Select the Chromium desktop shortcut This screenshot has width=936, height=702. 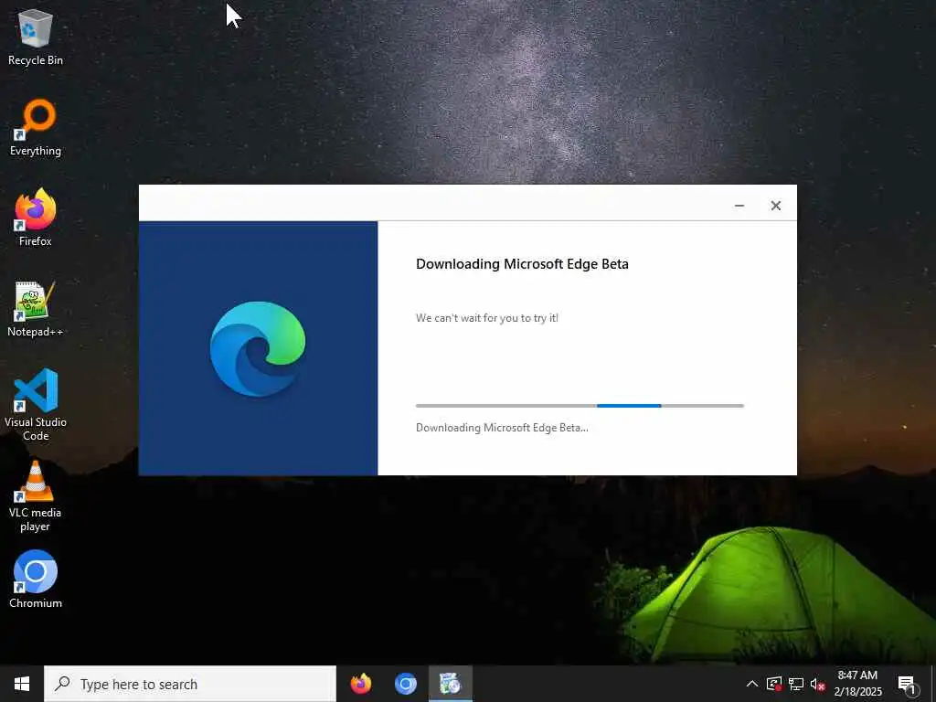tap(36, 579)
